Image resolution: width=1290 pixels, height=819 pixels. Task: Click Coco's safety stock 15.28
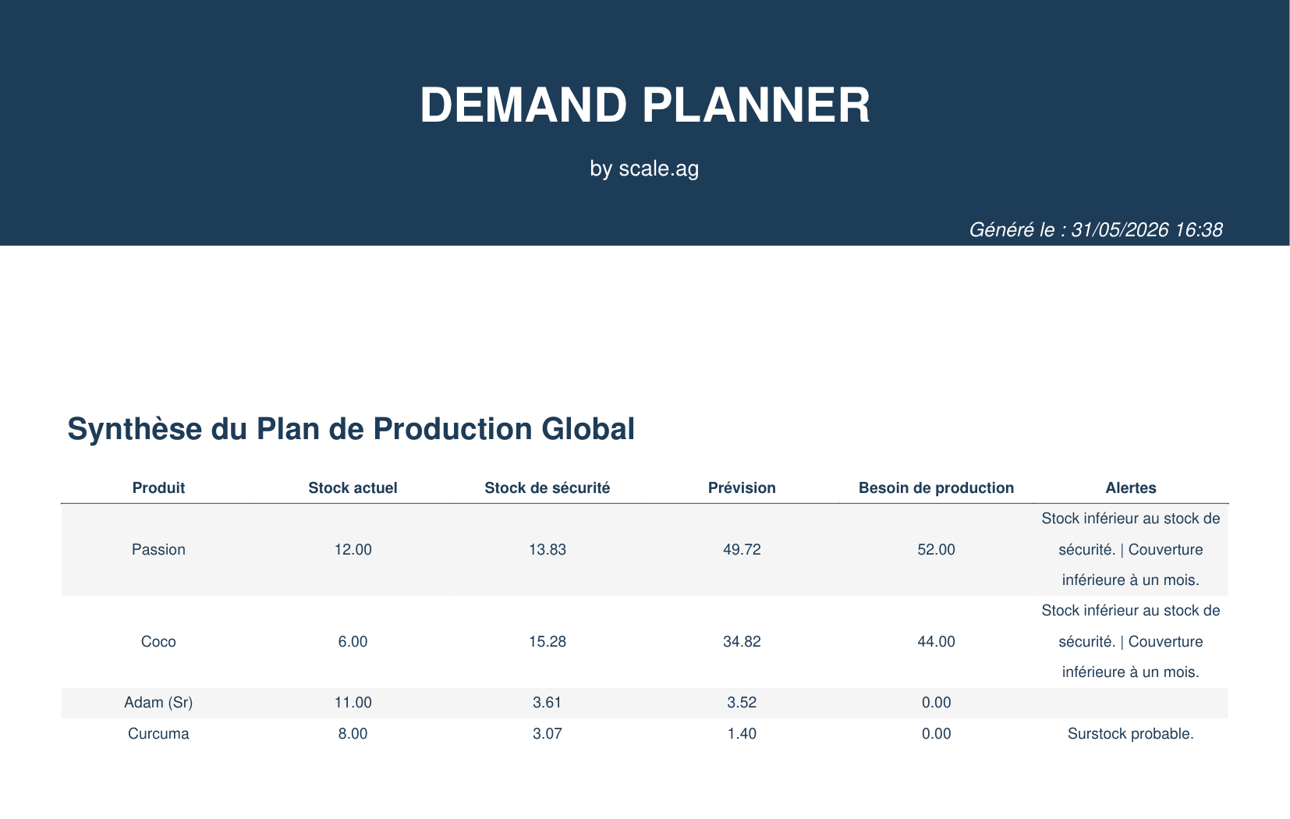click(548, 642)
